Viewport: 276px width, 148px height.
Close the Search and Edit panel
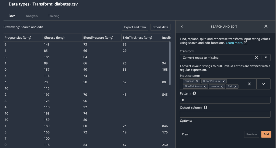266,26
